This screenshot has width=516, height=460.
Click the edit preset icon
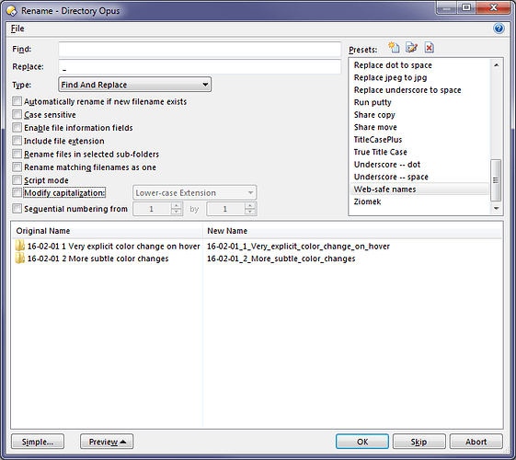(x=411, y=48)
